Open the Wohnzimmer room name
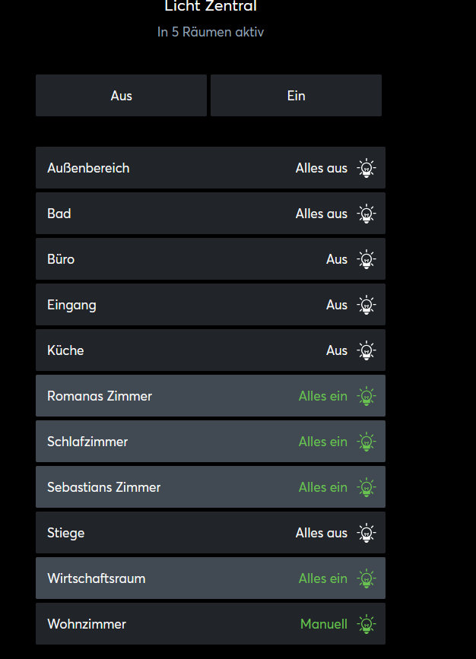Image resolution: width=476 pixels, height=659 pixels. point(87,624)
